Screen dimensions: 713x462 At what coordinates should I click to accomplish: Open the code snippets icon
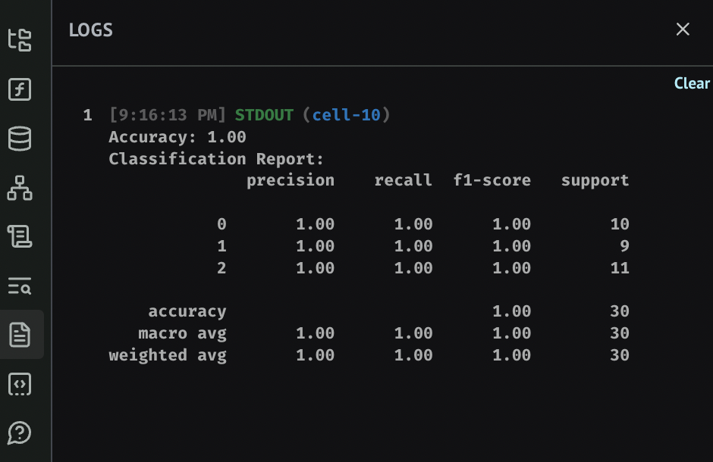coord(20,385)
